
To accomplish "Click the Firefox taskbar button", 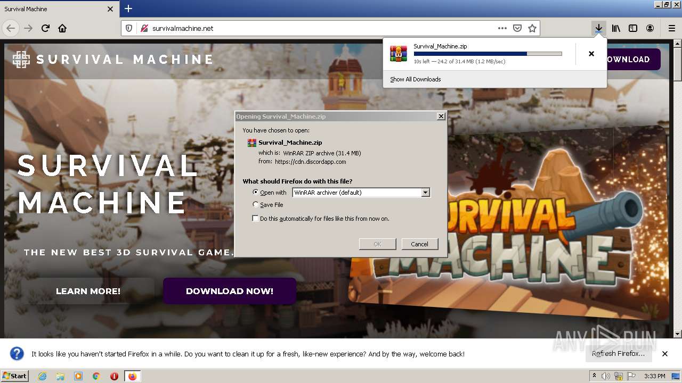I will coord(132,376).
